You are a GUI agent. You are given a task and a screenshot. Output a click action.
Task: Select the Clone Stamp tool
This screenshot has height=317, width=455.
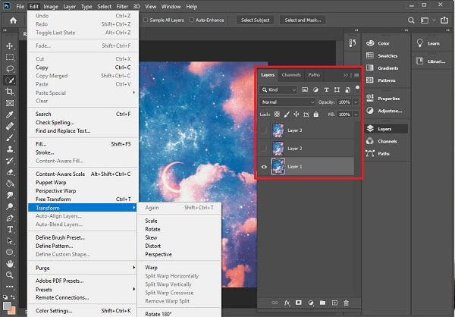[10, 149]
